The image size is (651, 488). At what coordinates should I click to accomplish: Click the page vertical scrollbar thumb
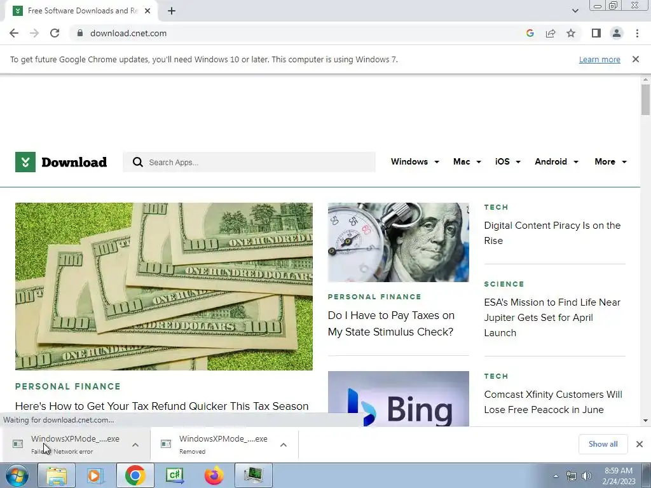(x=645, y=100)
